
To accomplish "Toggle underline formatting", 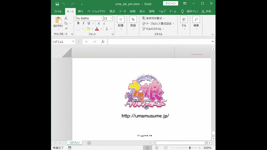I will point(89,23).
